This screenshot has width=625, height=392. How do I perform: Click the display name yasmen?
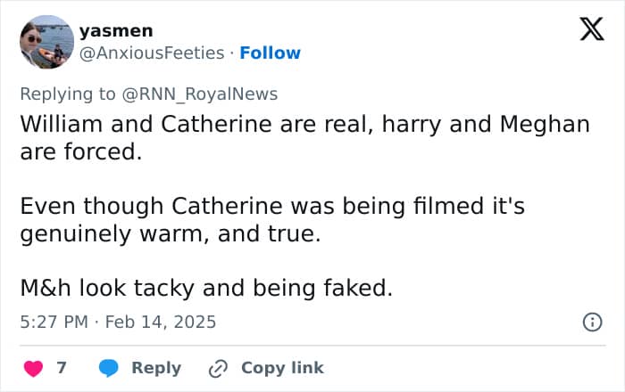[116, 30]
